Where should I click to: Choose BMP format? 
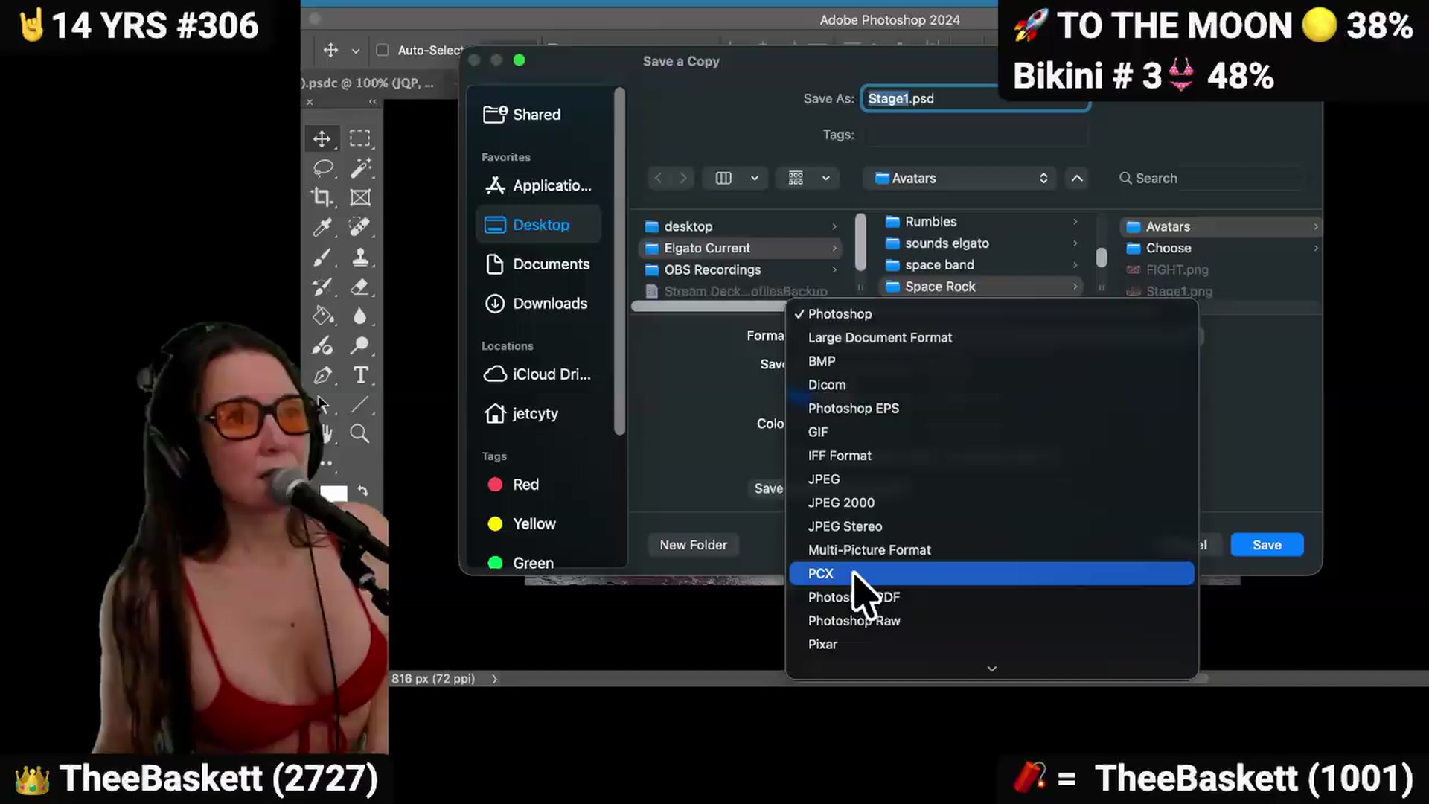[991, 361]
